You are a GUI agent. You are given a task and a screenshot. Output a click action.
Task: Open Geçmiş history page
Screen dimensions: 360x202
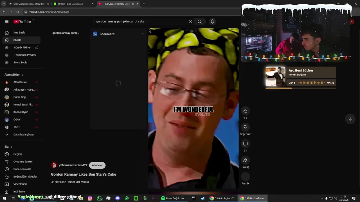(x=21, y=154)
